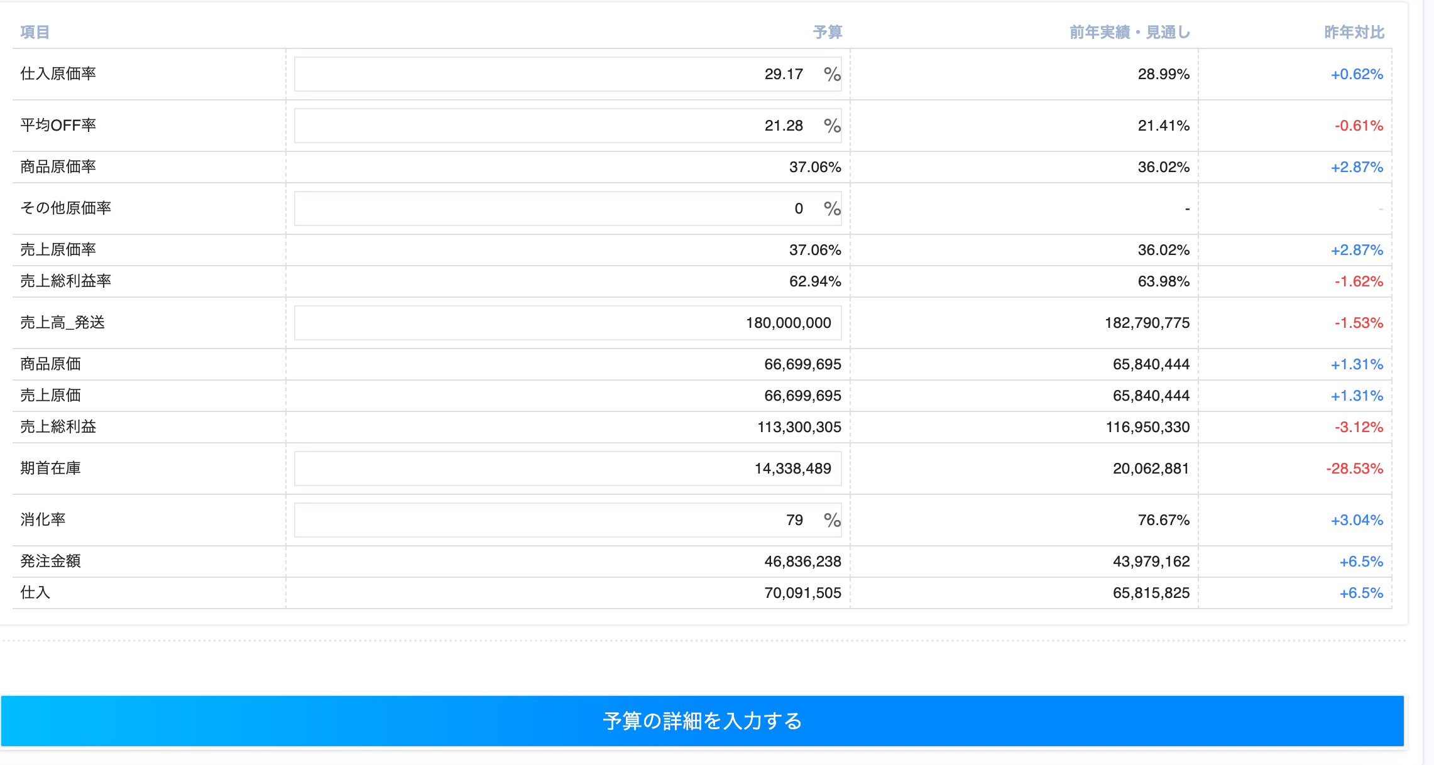Click the 売上高_発送 budget field
This screenshot has height=765, width=1434.
567,323
